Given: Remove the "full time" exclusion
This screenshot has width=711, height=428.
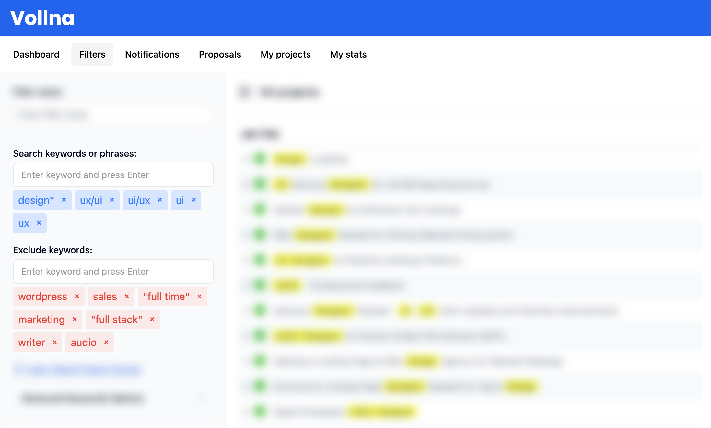Looking at the screenshot, I should click(x=199, y=296).
